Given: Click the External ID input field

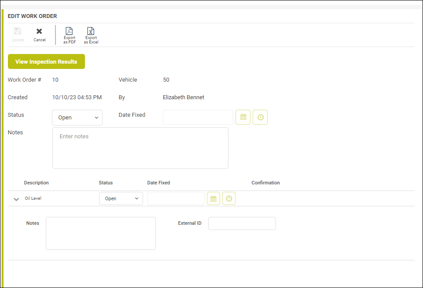Looking at the screenshot, I should 242,223.
